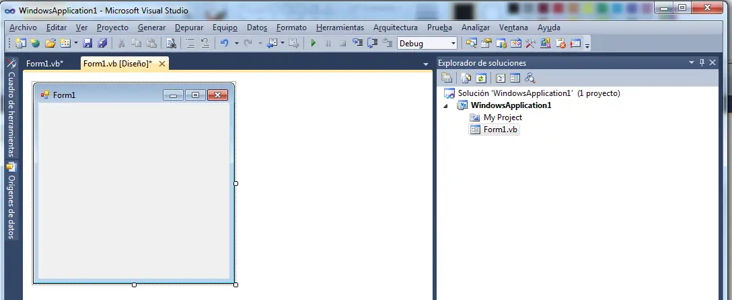Click the Redo arrow icon
The height and width of the screenshot is (300, 732).
tap(248, 44)
